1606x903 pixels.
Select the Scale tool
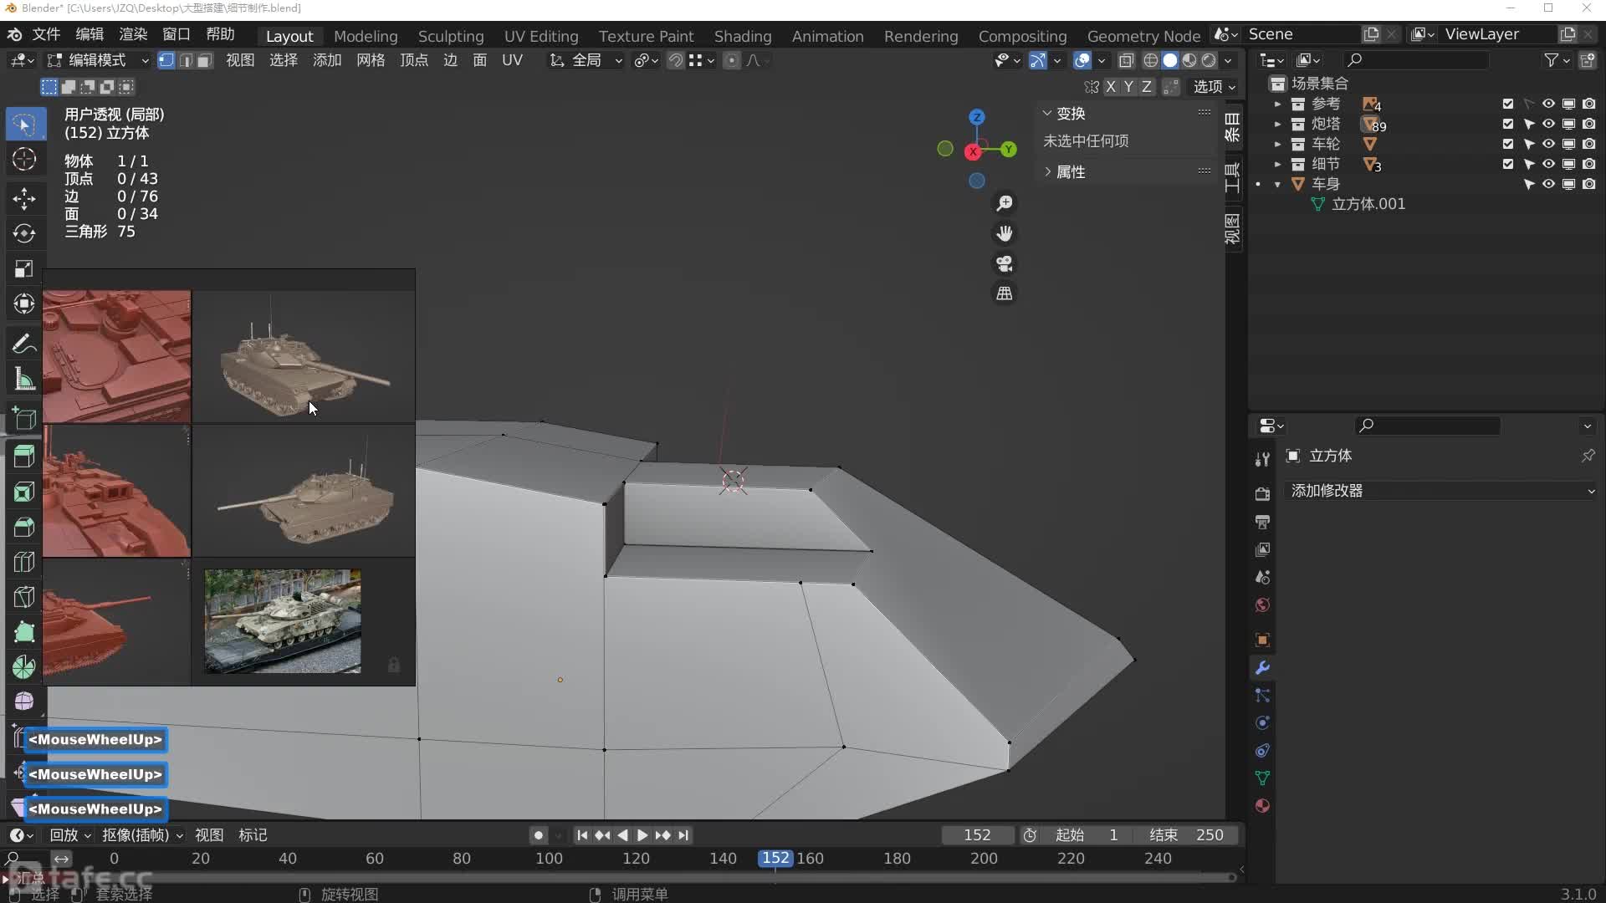(x=23, y=268)
